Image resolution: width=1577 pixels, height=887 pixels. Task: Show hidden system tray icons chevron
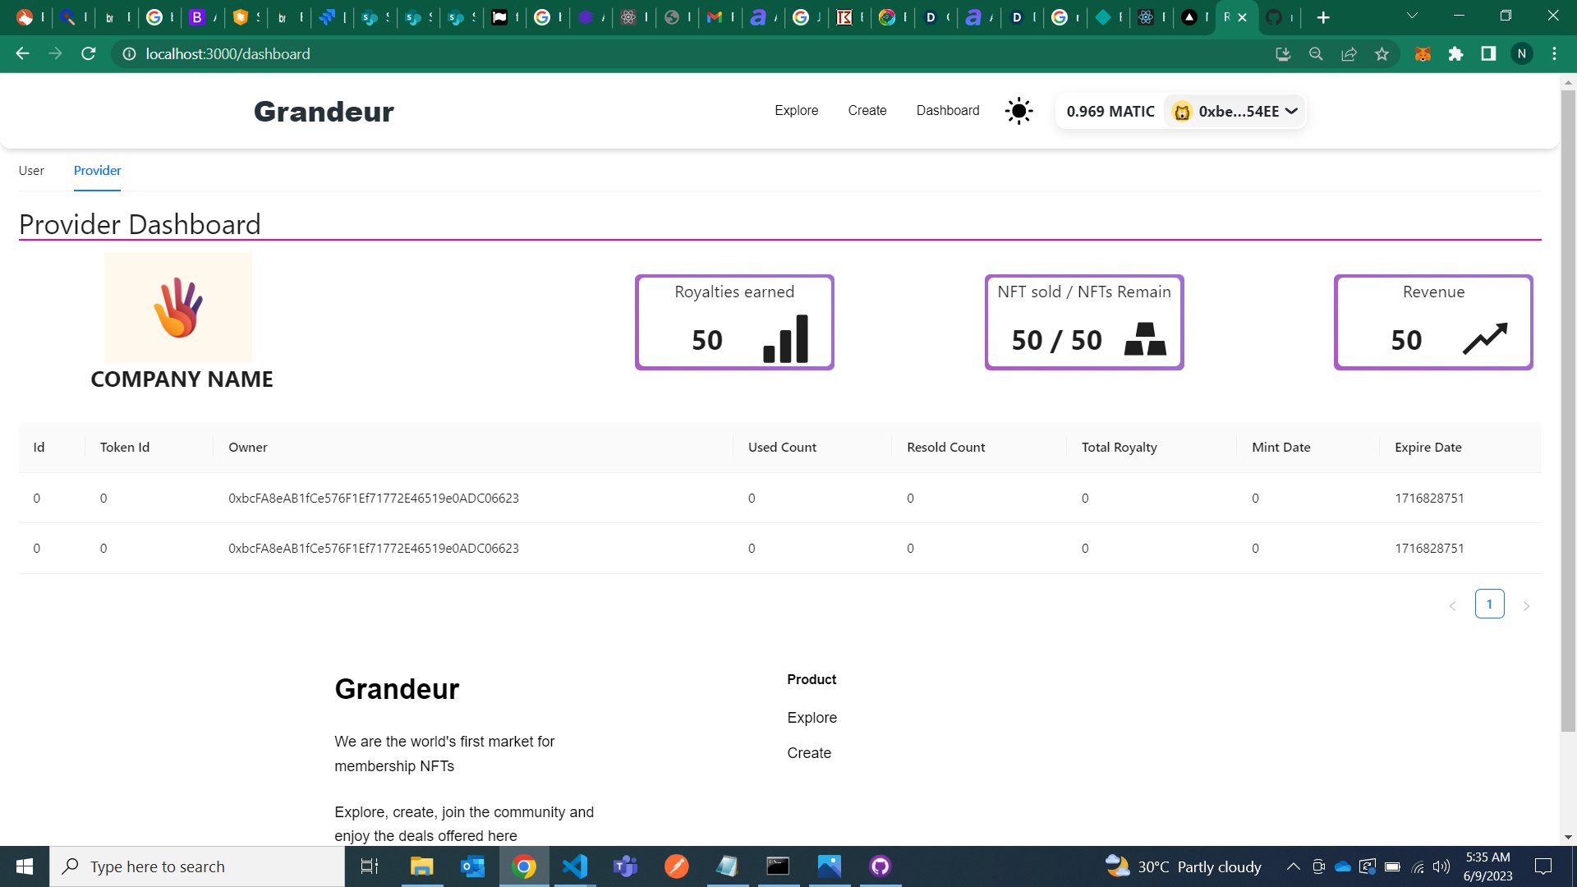point(1293,866)
